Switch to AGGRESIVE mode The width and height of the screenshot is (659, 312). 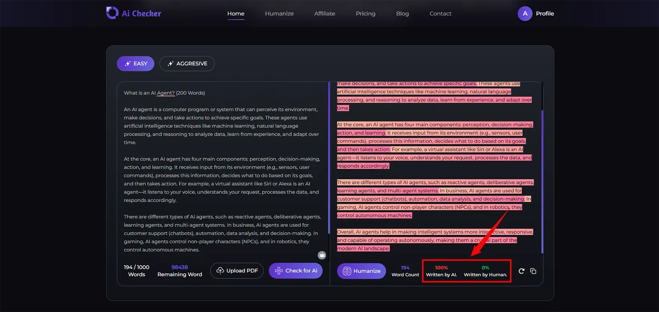pyautogui.click(x=187, y=64)
